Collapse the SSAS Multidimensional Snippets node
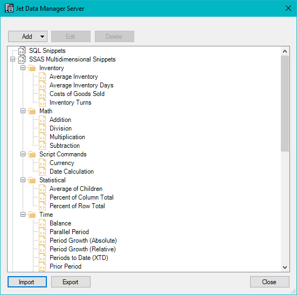The image size is (297, 295). tap(13, 59)
